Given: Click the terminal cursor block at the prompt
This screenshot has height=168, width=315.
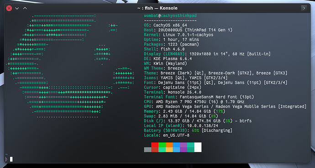Looking at the screenshot, I should (11, 159).
